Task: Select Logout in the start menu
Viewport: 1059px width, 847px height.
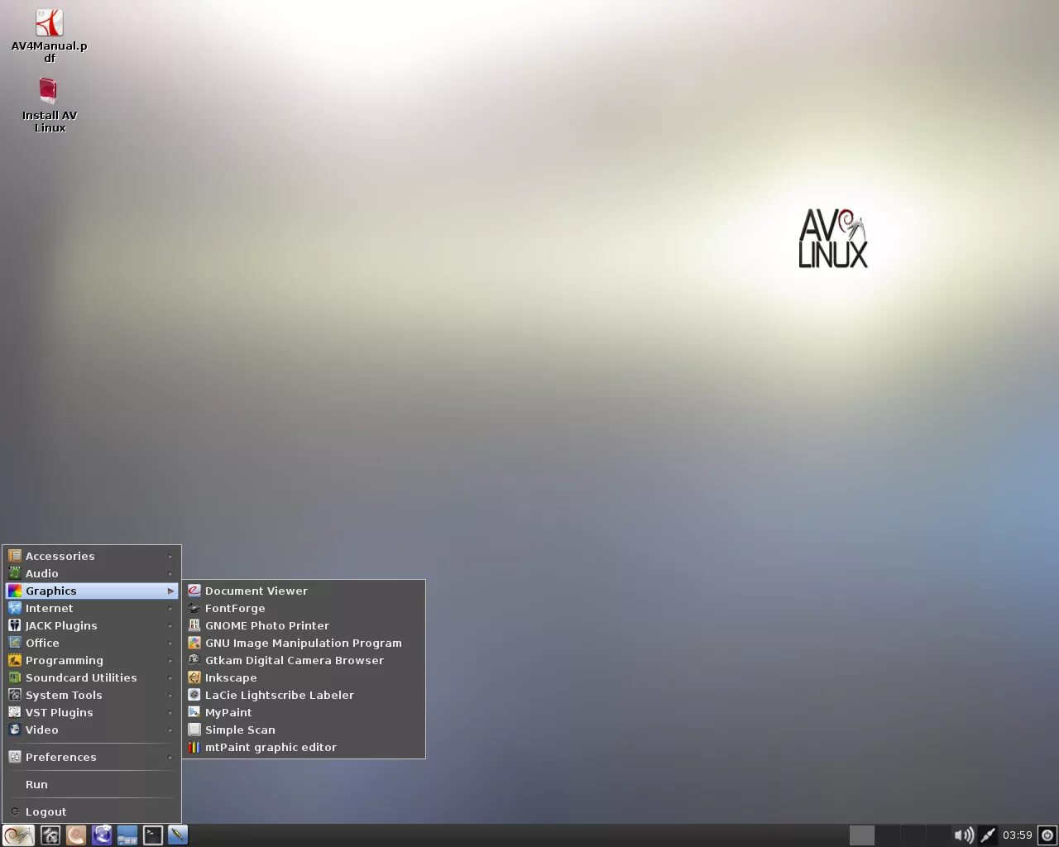Action: (92, 811)
